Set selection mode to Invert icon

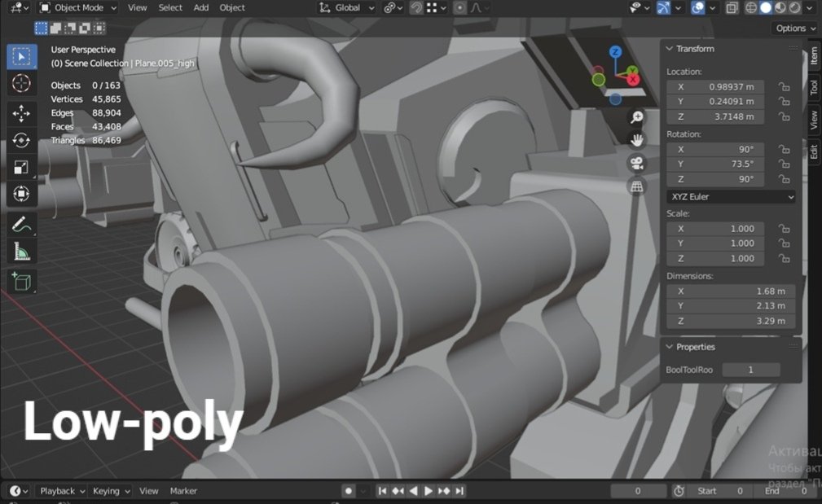click(x=85, y=28)
